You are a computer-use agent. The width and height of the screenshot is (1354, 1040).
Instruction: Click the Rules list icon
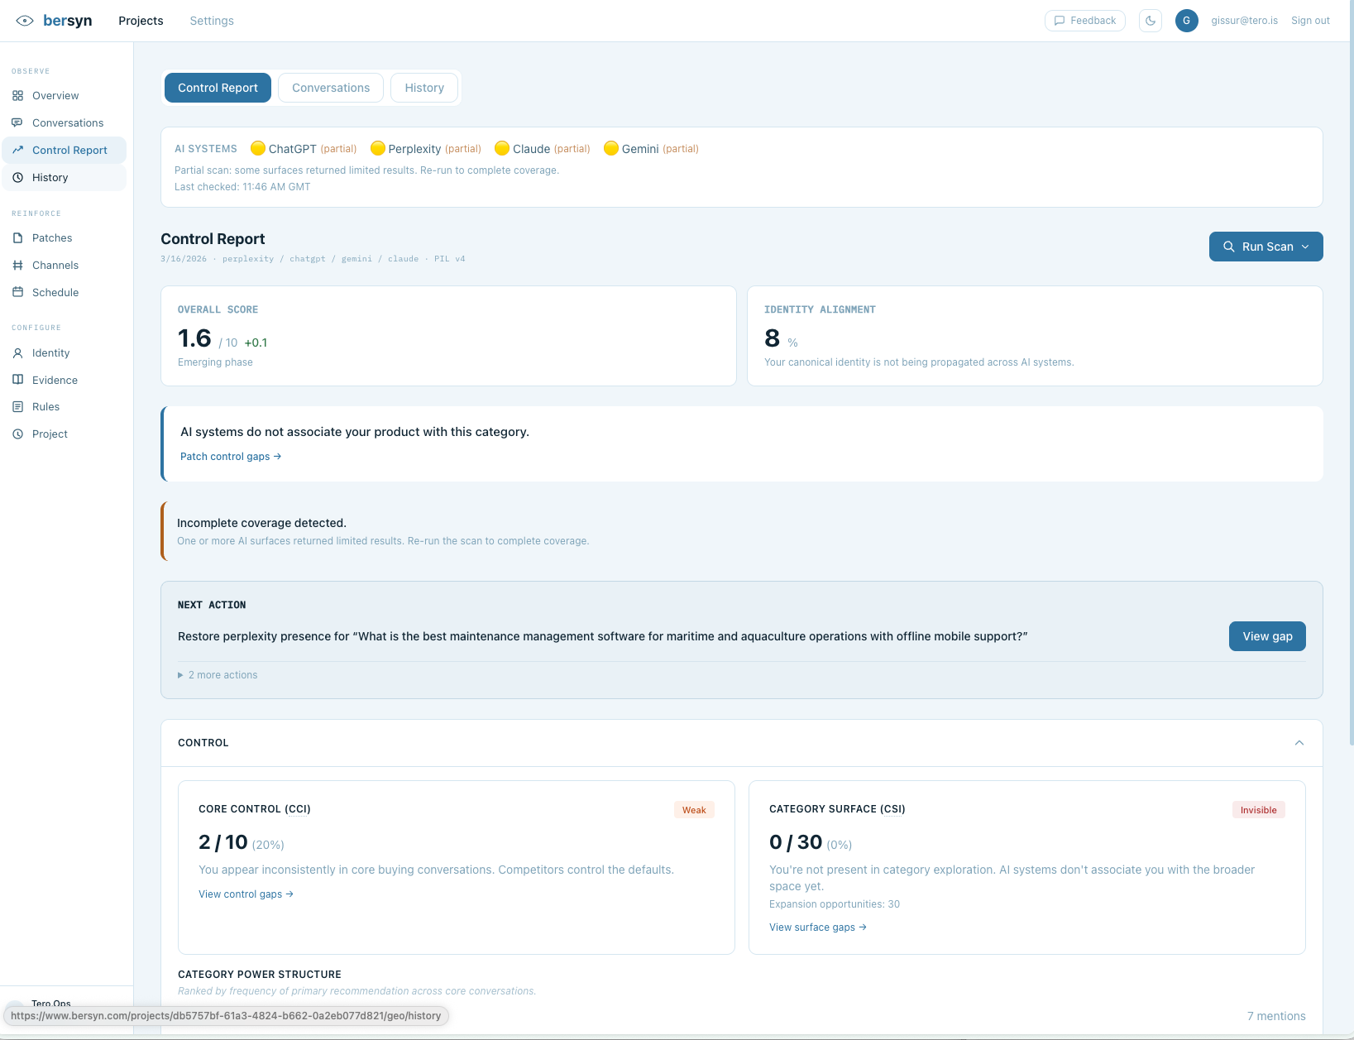pos(17,406)
